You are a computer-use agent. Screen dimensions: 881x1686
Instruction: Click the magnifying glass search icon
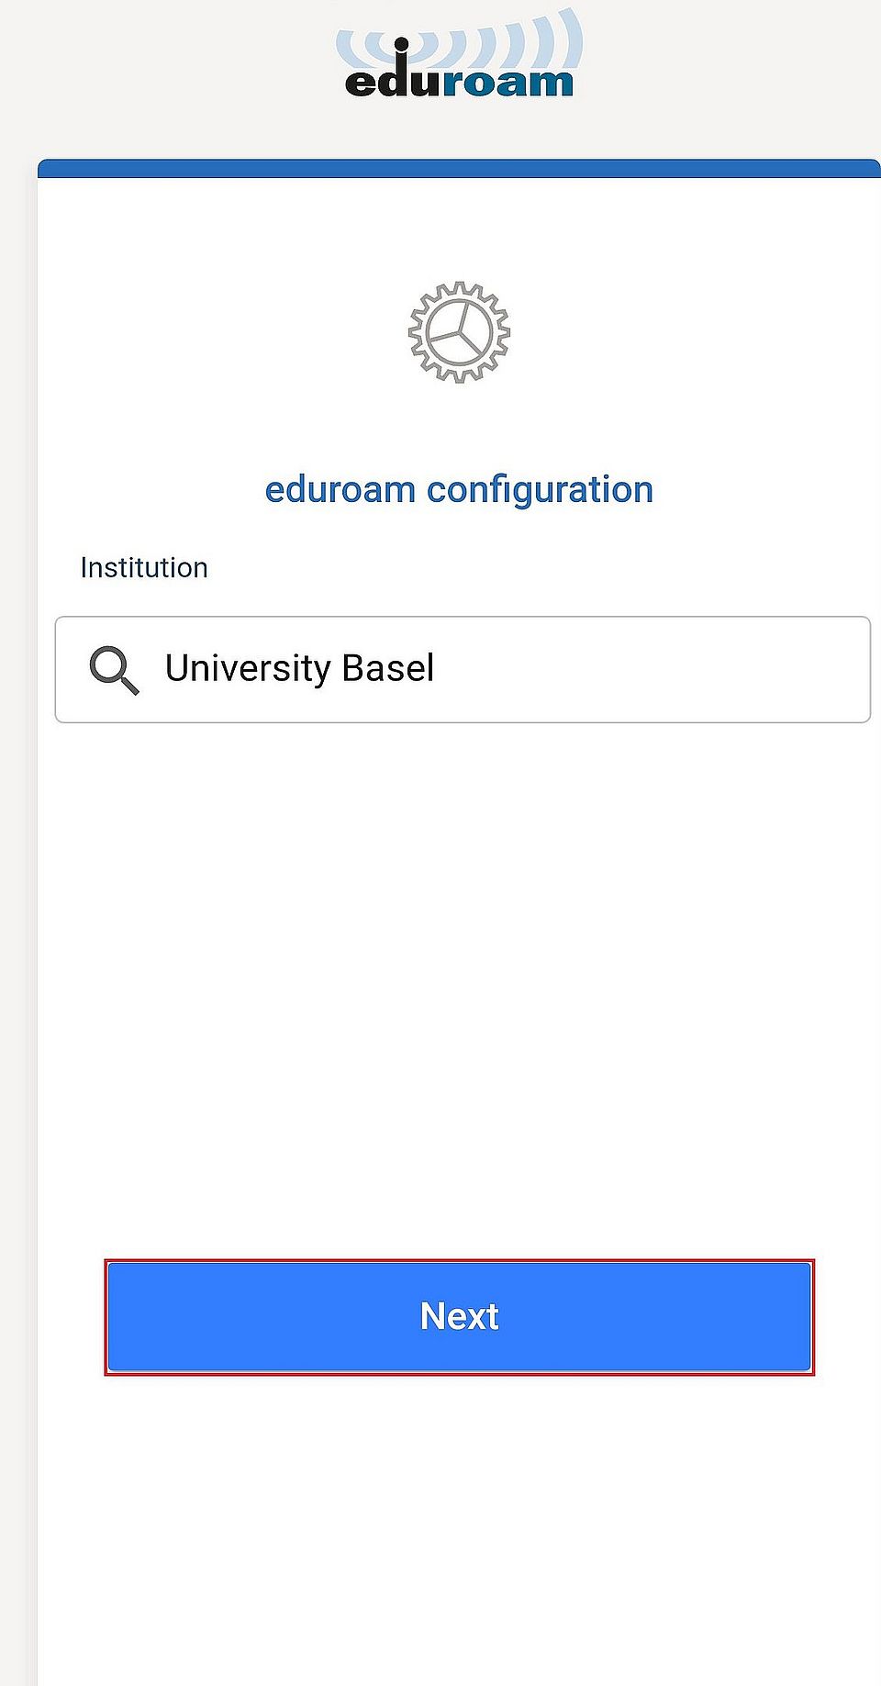(x=114, y=669)
